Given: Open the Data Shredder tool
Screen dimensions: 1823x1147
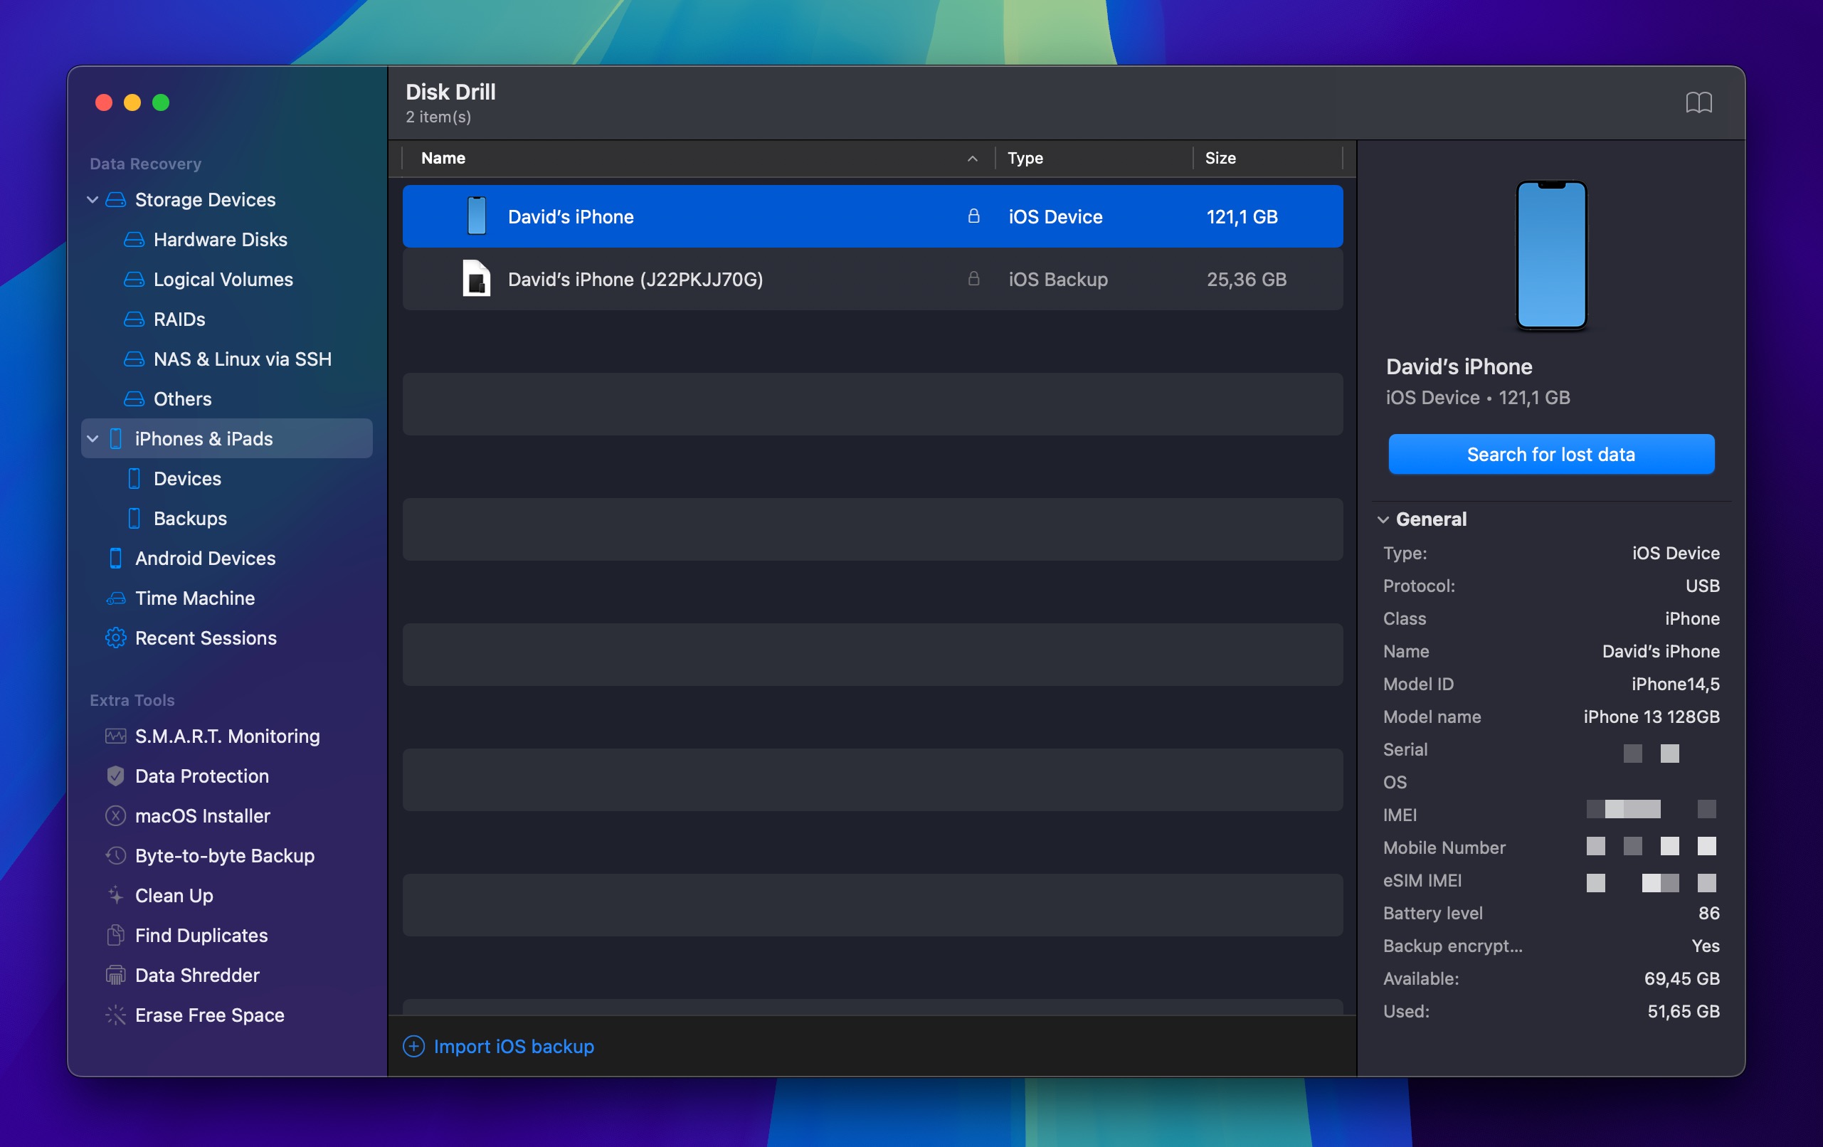Looking at the screenshot, I should coord(197,975).
